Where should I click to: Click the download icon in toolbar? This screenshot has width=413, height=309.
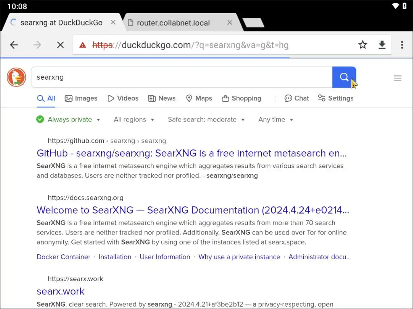tap(382, 45)
